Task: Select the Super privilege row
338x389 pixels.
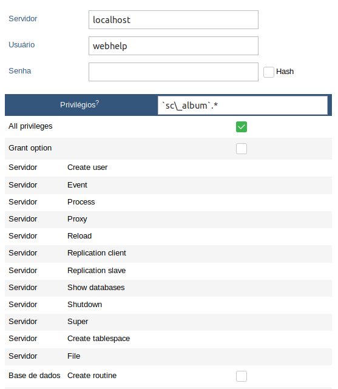Action: [x=168, y=322]
